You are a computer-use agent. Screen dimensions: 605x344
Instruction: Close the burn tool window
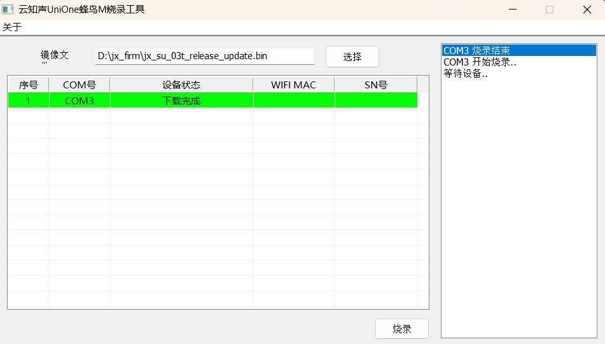(587, 10)
